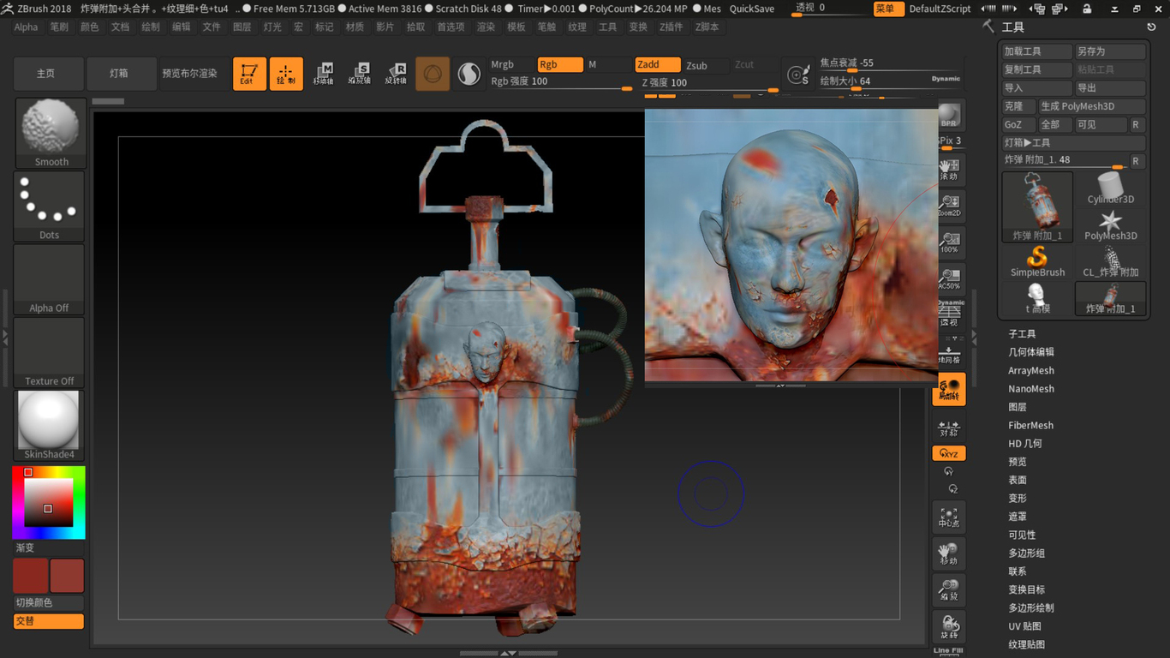The width and height of the screenshot is (1170, 658).
Task: Open the 笔刷 (Brush) menu
Action: [x=59, y=27]
